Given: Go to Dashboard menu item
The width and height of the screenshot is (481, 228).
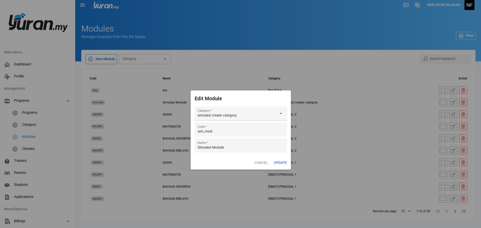Looking at the screenshot, I should tap(22, 64).
